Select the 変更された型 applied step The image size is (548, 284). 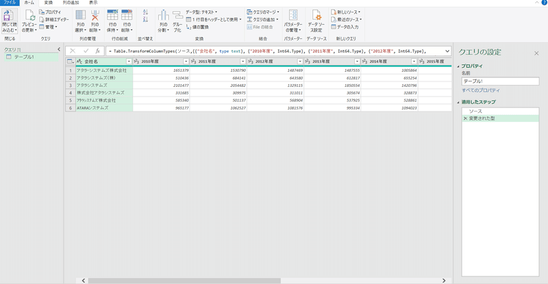(x=500, y=118)
